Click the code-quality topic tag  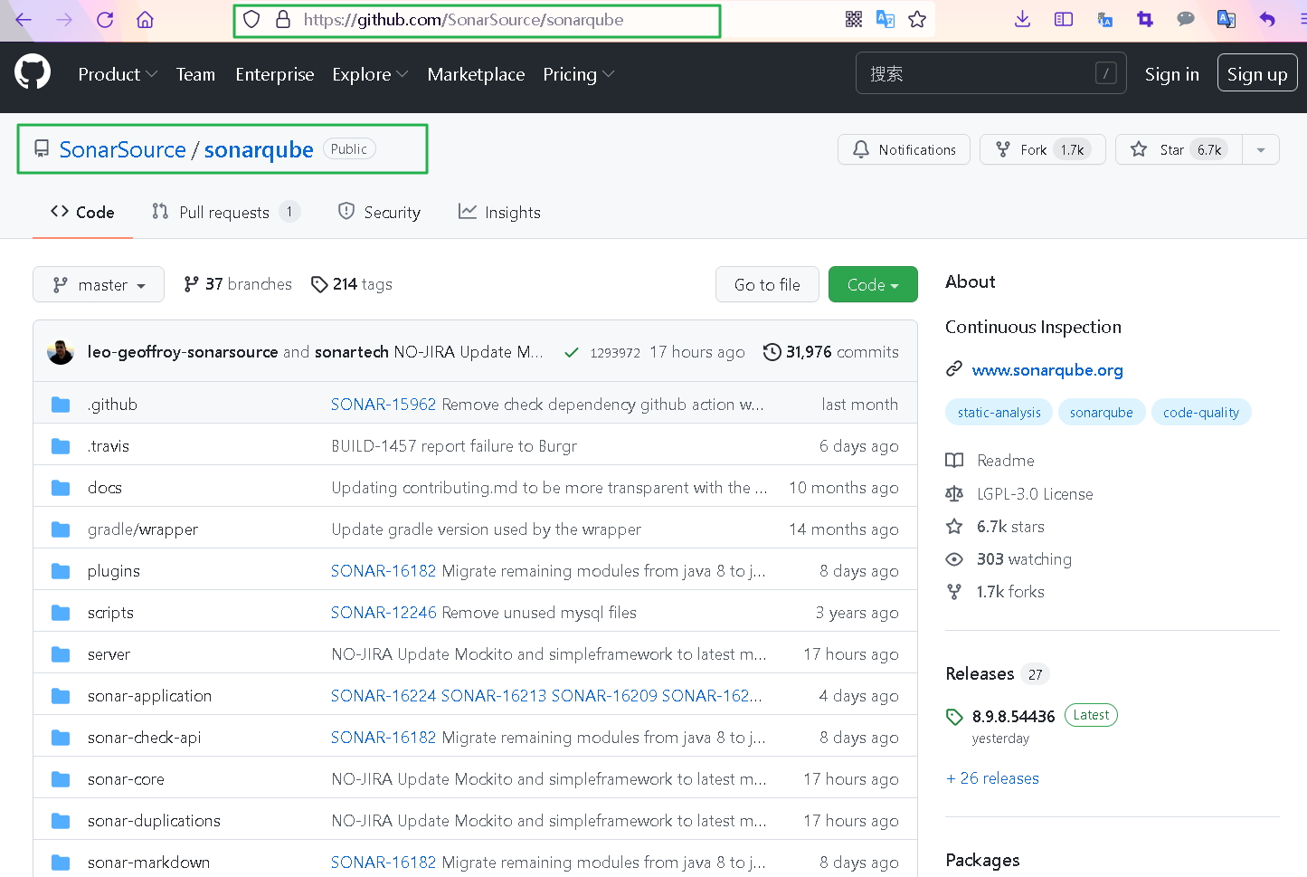tap(1201, 412)
